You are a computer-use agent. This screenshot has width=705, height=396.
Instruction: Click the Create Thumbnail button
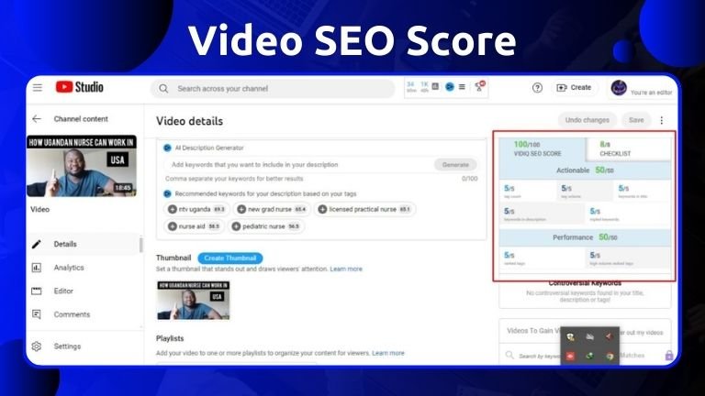click(x=231, y=258)
